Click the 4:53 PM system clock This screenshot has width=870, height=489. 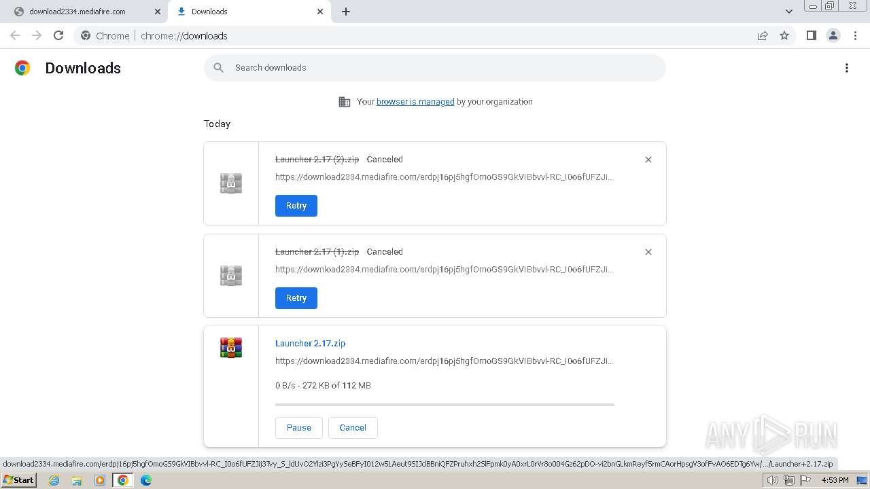[x=835, y=480]
